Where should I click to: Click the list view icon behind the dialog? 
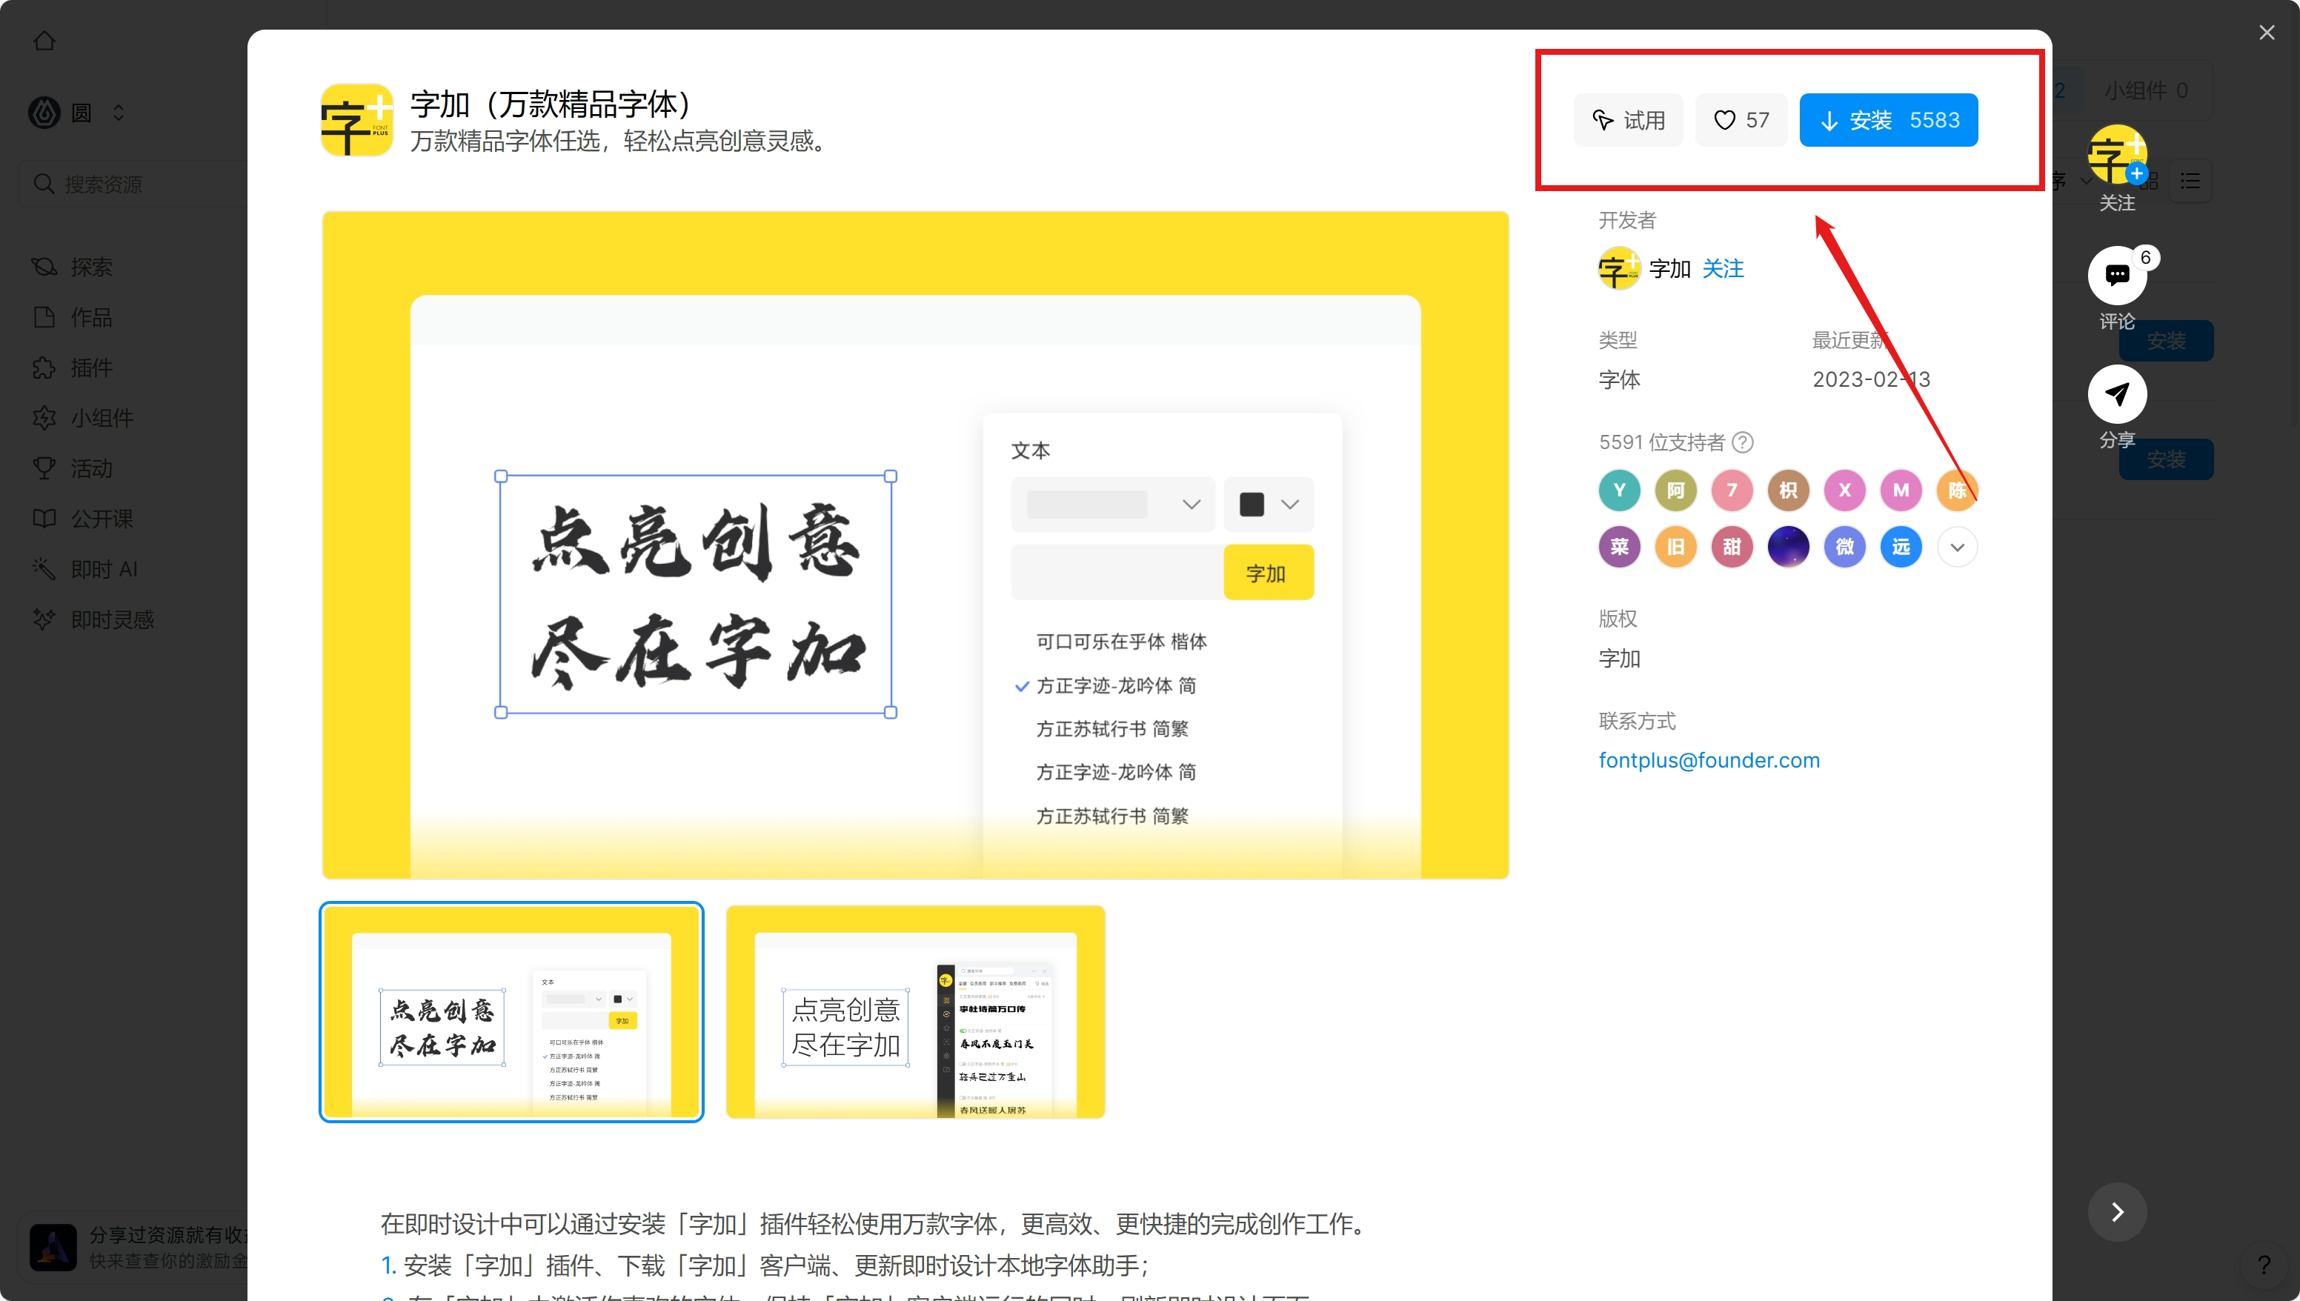(x=2190, y=182)
